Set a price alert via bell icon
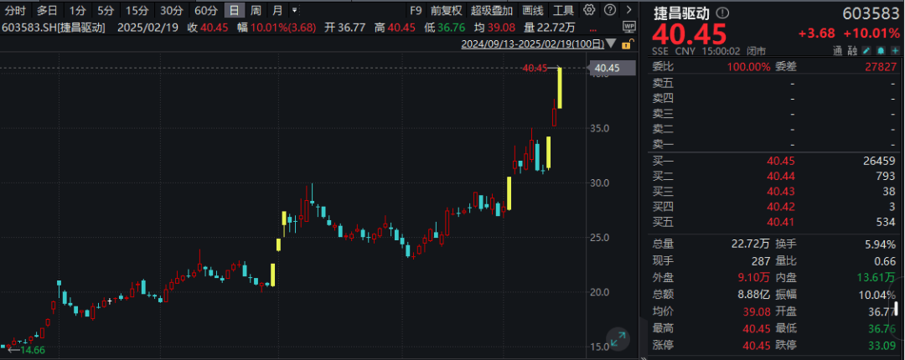Viewport: 905px width, 360px height. (880, 51)
